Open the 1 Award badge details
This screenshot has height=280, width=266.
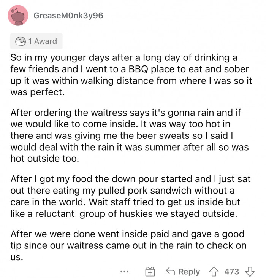[36, 41]
